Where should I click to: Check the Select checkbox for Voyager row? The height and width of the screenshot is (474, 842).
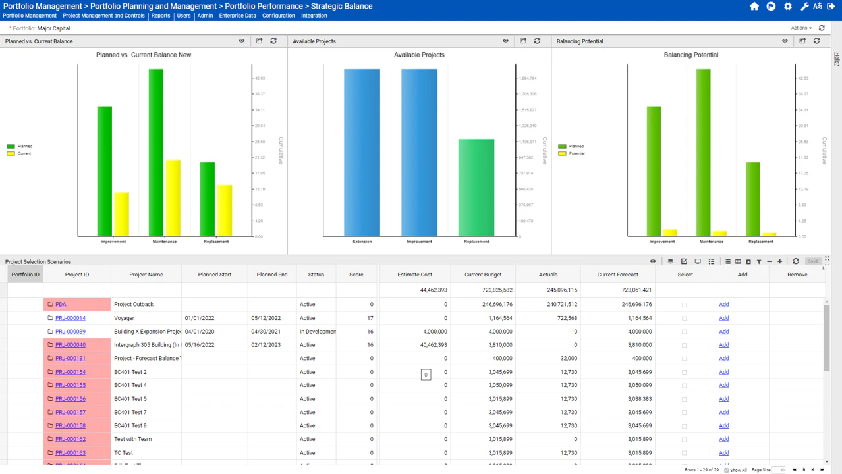684,318
